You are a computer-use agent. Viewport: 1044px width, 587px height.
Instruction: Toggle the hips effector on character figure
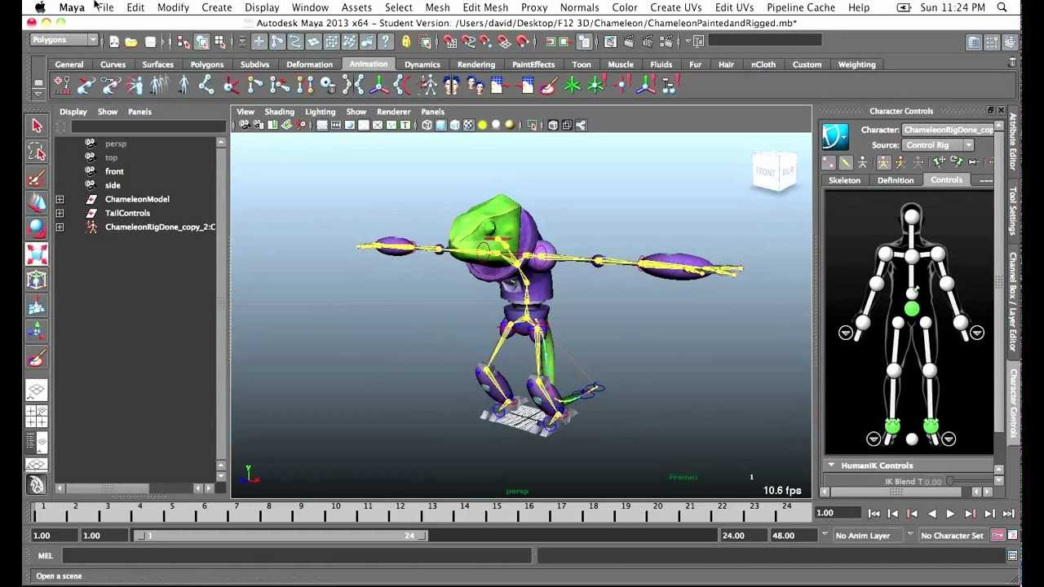[x=912, y=309]
